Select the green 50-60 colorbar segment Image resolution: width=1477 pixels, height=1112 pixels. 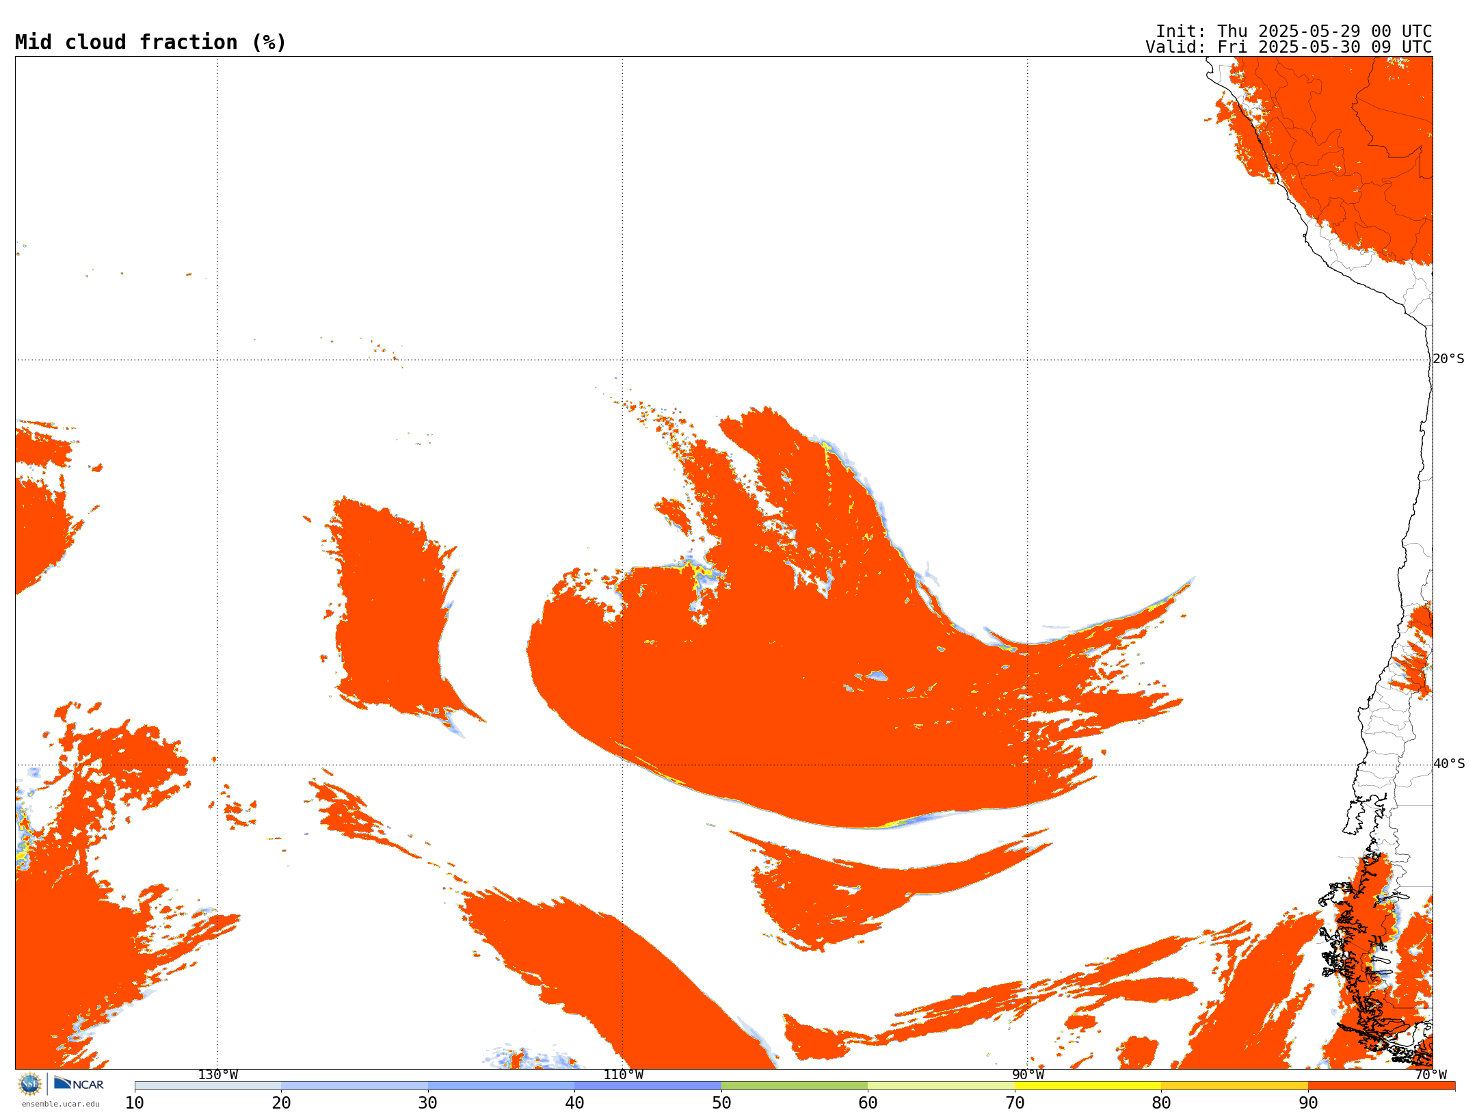point(795,1086)
